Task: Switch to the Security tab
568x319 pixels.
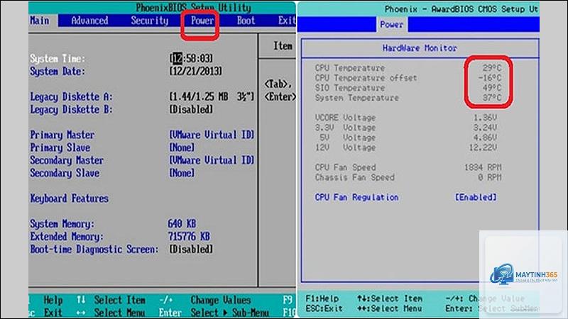Action: click(x=150, y=21)
